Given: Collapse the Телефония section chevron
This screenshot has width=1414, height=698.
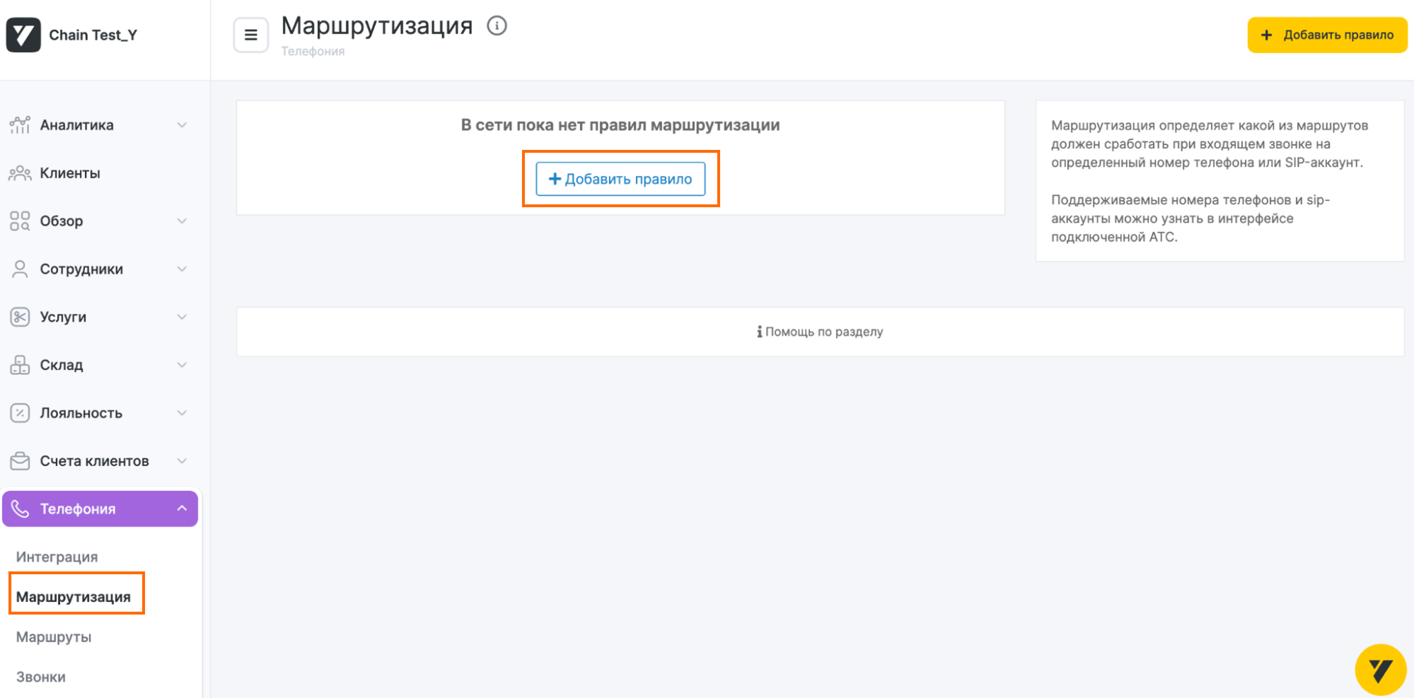Looking at the screenshot, I should [x=182, y=508].
